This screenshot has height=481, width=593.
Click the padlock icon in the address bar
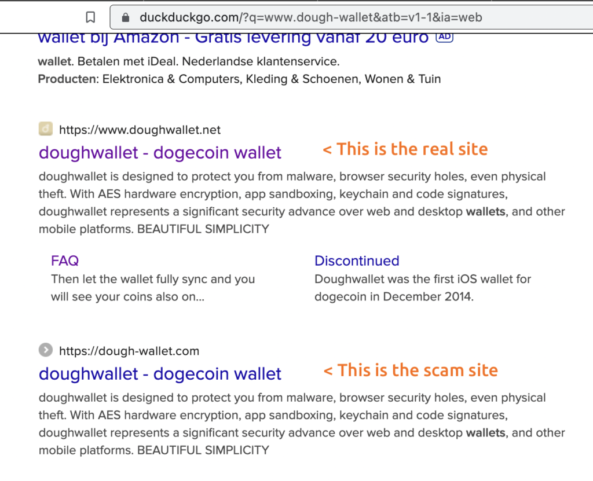[125, 17]
